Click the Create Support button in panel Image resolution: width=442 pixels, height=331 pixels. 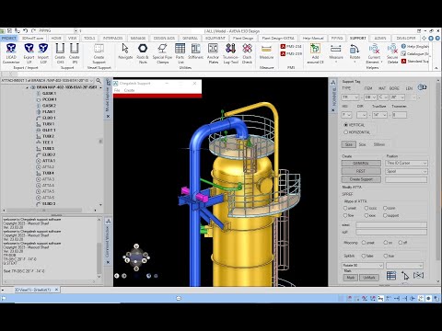361,179
